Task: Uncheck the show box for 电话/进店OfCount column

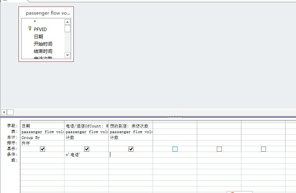Action: click(86, 149)
